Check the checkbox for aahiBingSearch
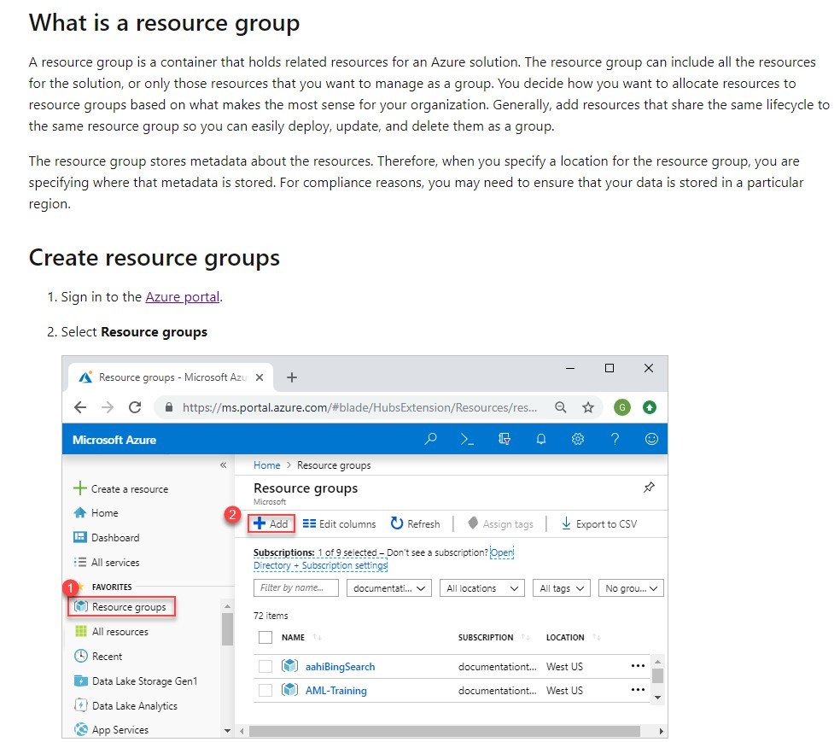The width and height of the screenshot is (840, 742). pos(265,666)
